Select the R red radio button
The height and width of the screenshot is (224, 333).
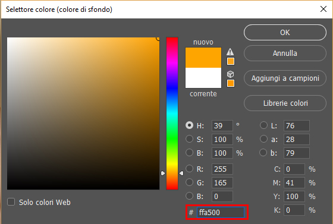click(x=190, y=169)
